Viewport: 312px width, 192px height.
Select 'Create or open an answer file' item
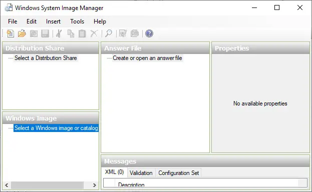[x=147, y=58]
